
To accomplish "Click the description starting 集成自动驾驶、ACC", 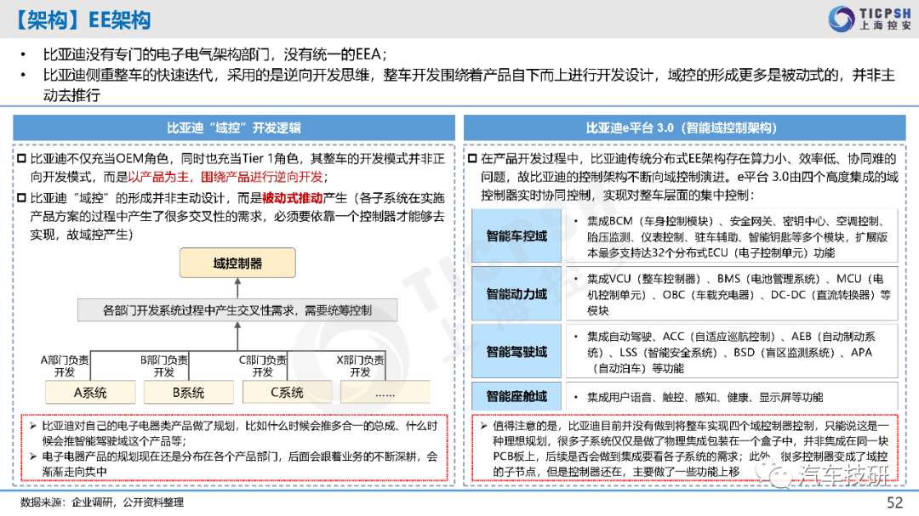I will (730, 352).
